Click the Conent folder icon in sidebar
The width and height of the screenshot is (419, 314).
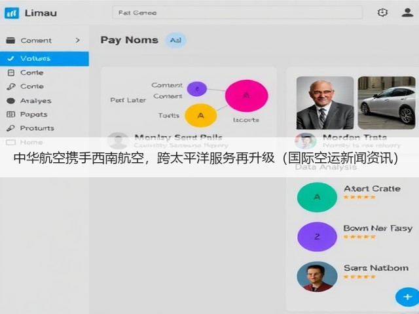(10, 41)
